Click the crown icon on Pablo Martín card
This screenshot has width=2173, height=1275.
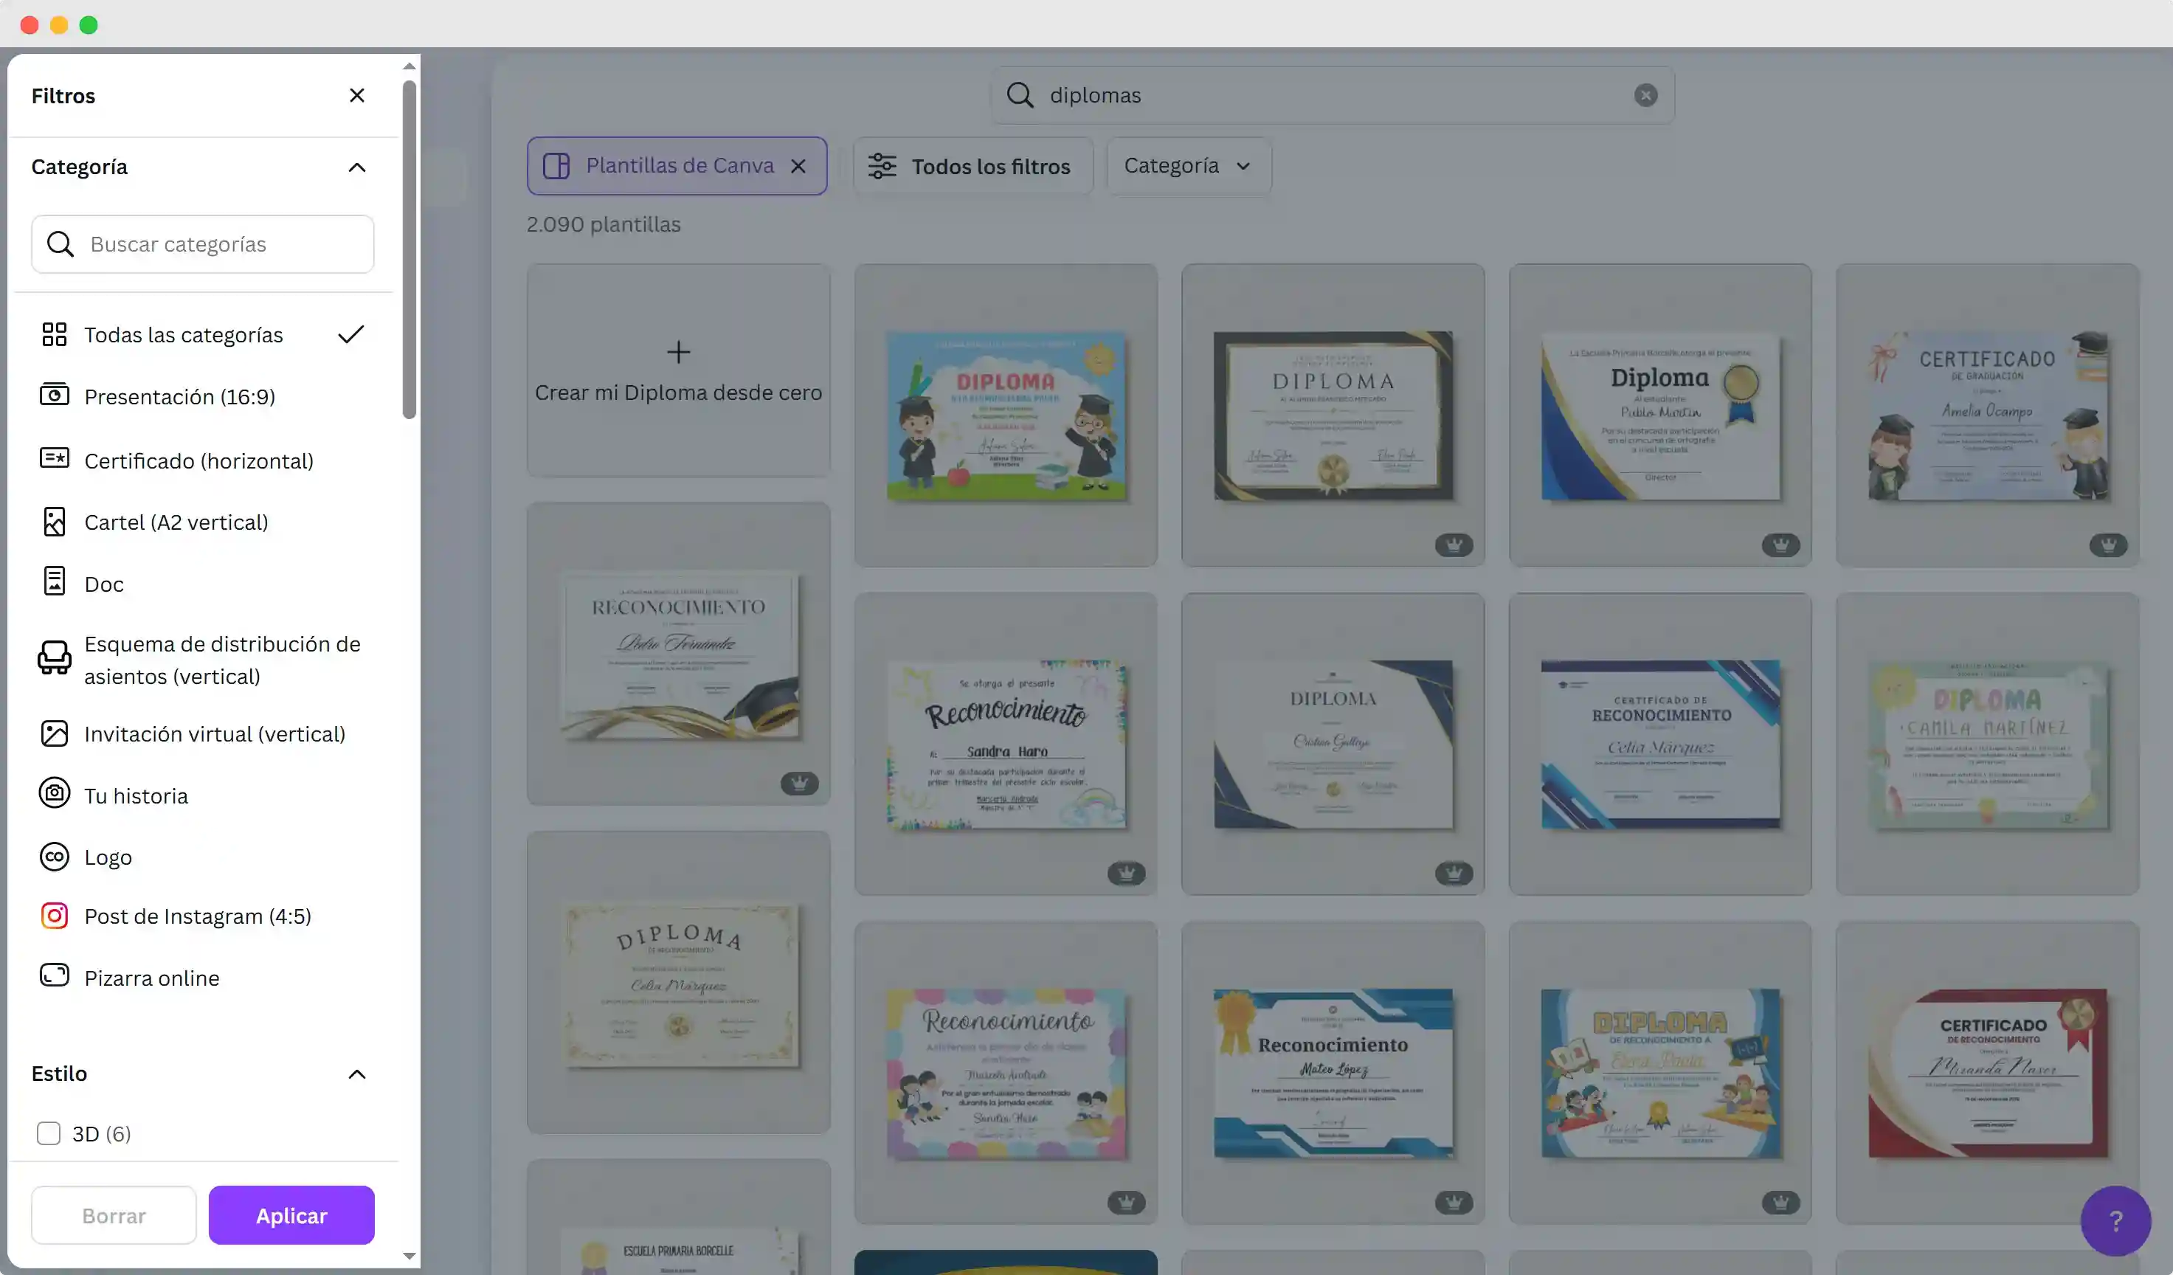1780,545
